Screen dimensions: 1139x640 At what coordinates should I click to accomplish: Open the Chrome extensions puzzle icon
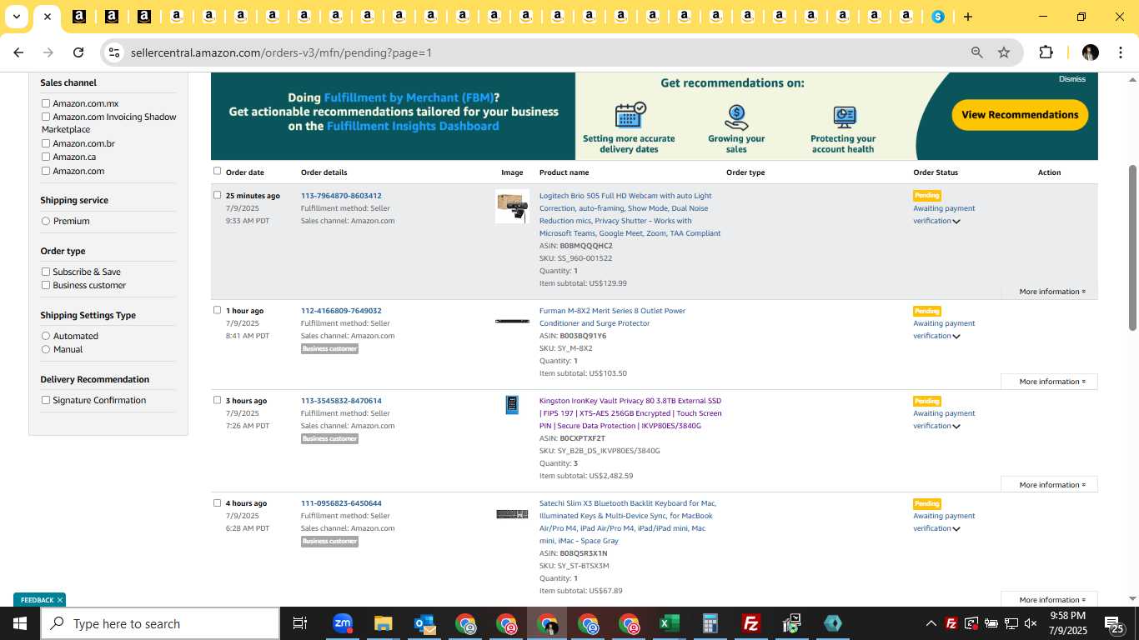click(x=1046, y=52)
